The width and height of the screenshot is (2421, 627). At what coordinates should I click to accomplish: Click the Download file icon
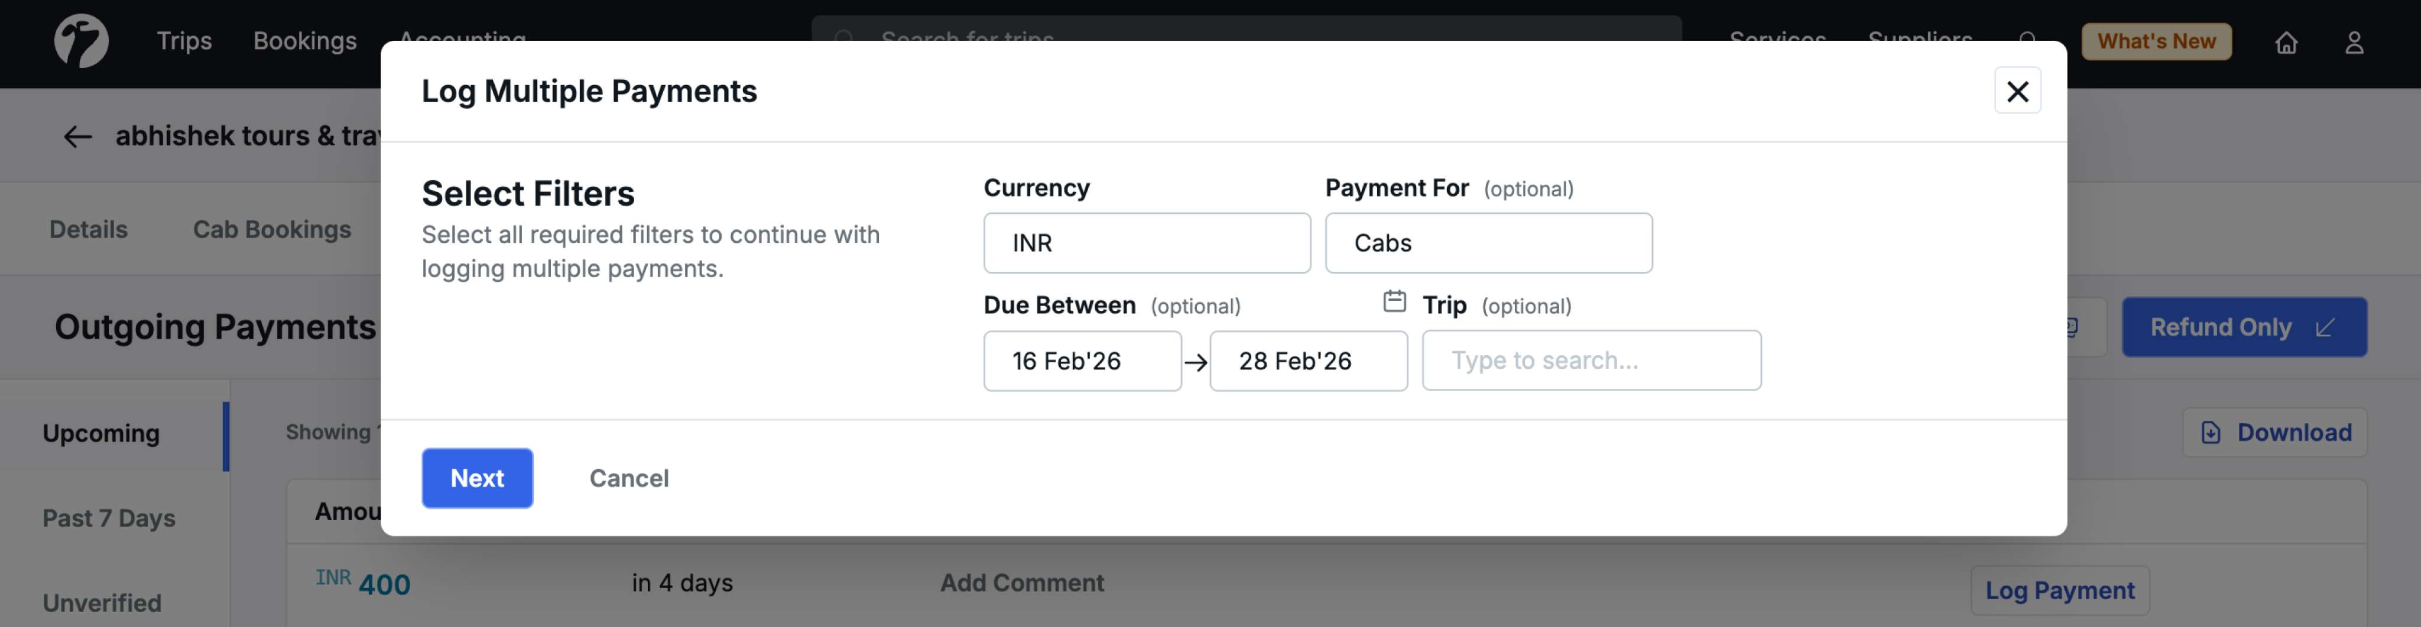(2211, 433)
